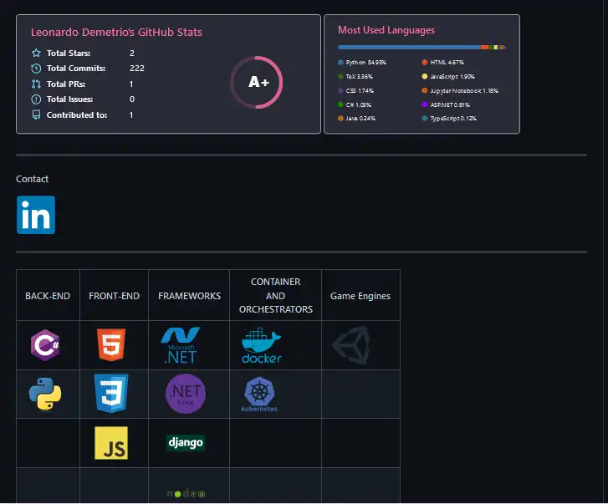
Task: Select the Unity game engine logo
Action: click(350, 345)
